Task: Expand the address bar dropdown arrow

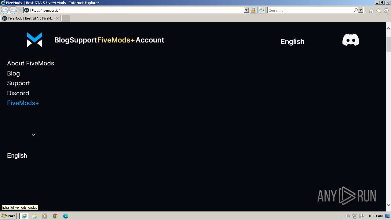Action: (x=247, y=10)
